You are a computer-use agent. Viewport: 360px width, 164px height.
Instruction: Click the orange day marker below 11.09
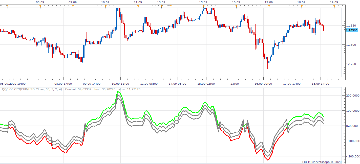click(x=138, y=6)
